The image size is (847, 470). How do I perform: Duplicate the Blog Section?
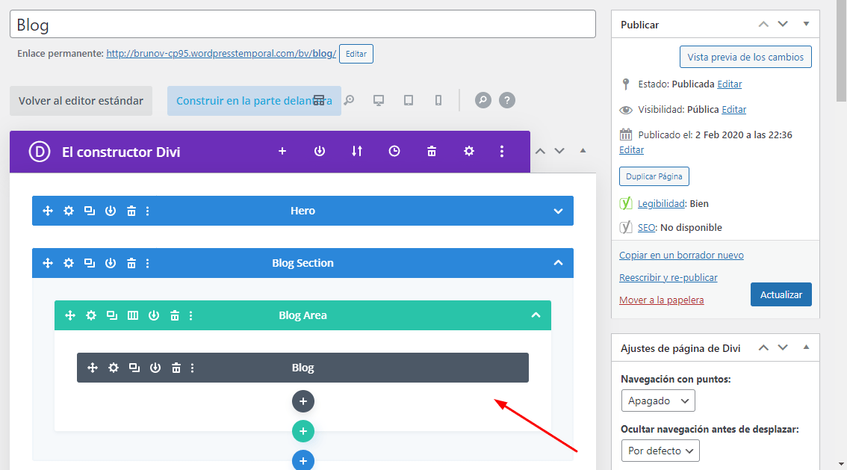tap(89, 263)
